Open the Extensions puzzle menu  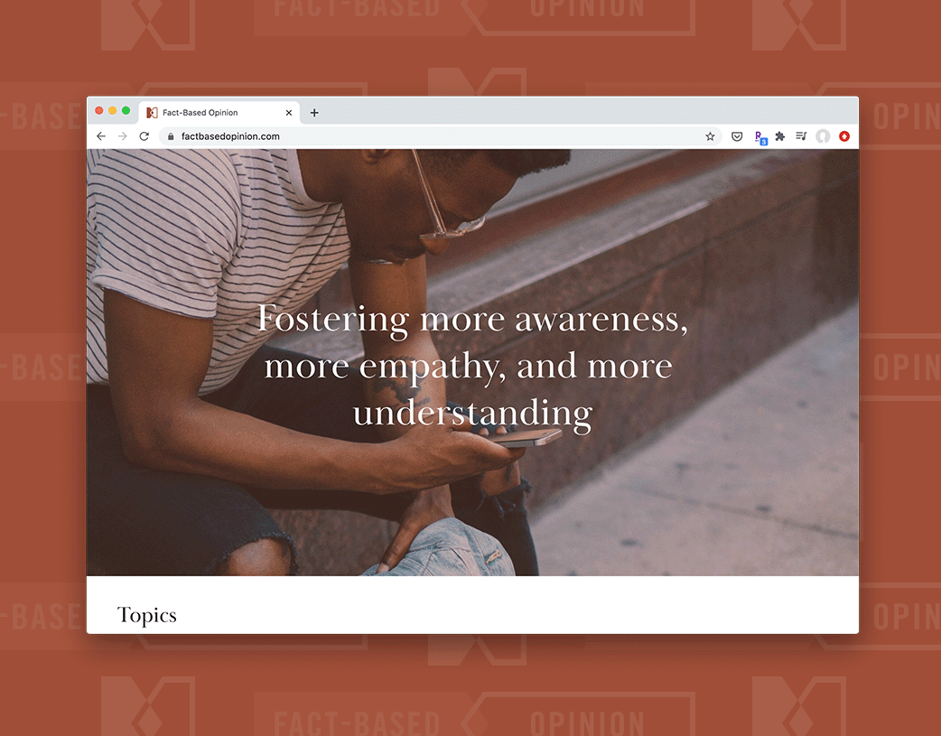click(x=779, y=136)
